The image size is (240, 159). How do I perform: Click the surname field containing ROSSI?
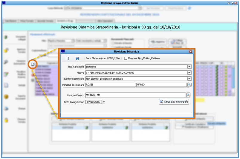tap(110, 85)
